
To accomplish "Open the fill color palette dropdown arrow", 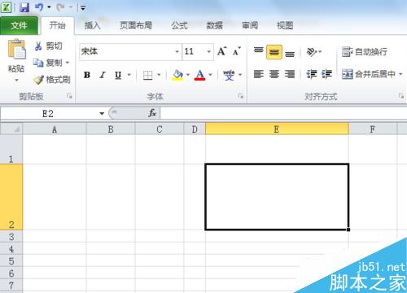I will point(188,75).
